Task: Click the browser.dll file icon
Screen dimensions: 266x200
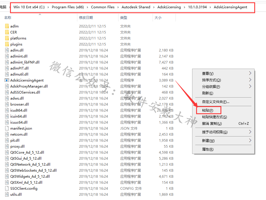Action: click(7, 104)
